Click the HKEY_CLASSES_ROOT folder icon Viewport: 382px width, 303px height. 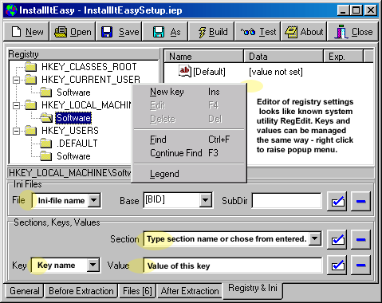click(31, 67)
